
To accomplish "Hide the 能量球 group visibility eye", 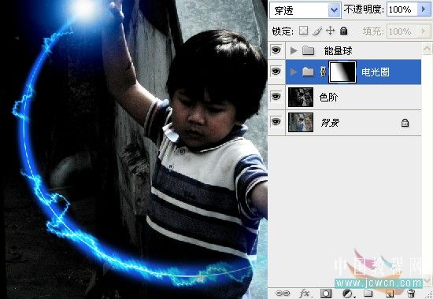I will pos(276,50).
